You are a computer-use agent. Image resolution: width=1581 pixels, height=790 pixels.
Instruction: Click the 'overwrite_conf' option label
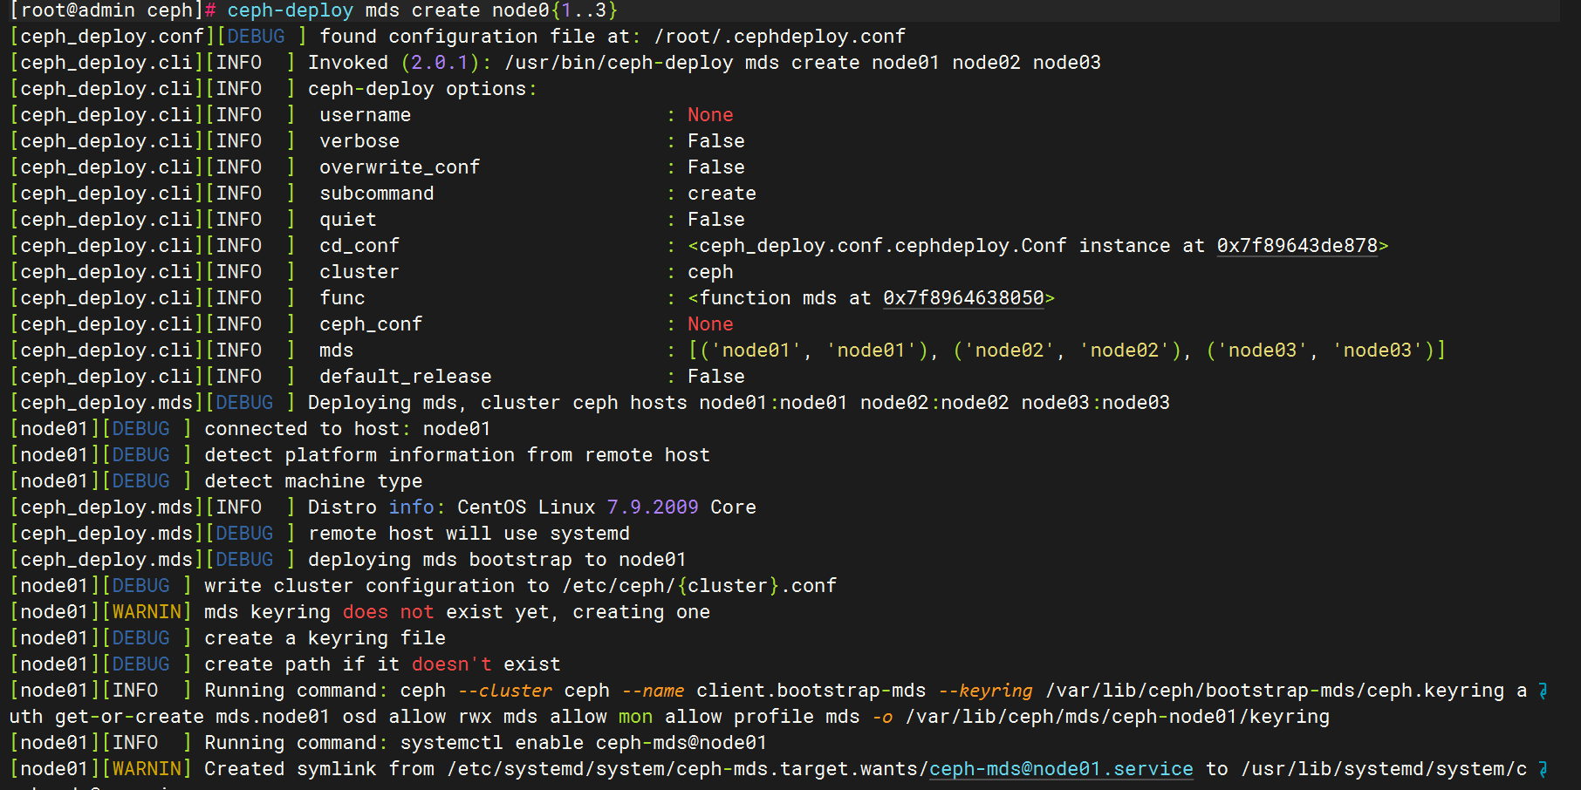coord(400,167)
